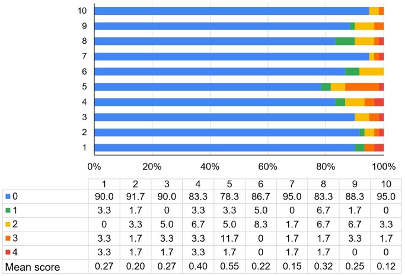
Task: Click the 100% x-axis label
Action: [x=382, y=165]
